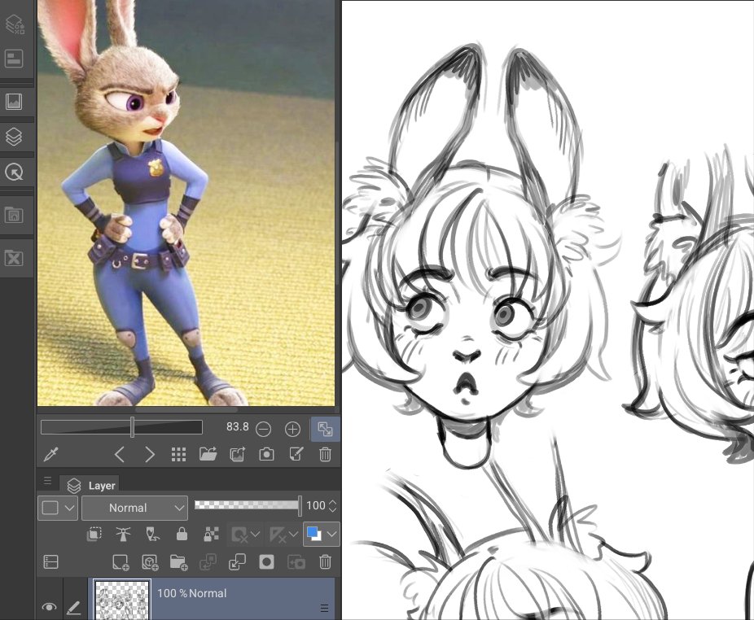
Task: Toggle draft layer setting
Action: pos(152,534)
